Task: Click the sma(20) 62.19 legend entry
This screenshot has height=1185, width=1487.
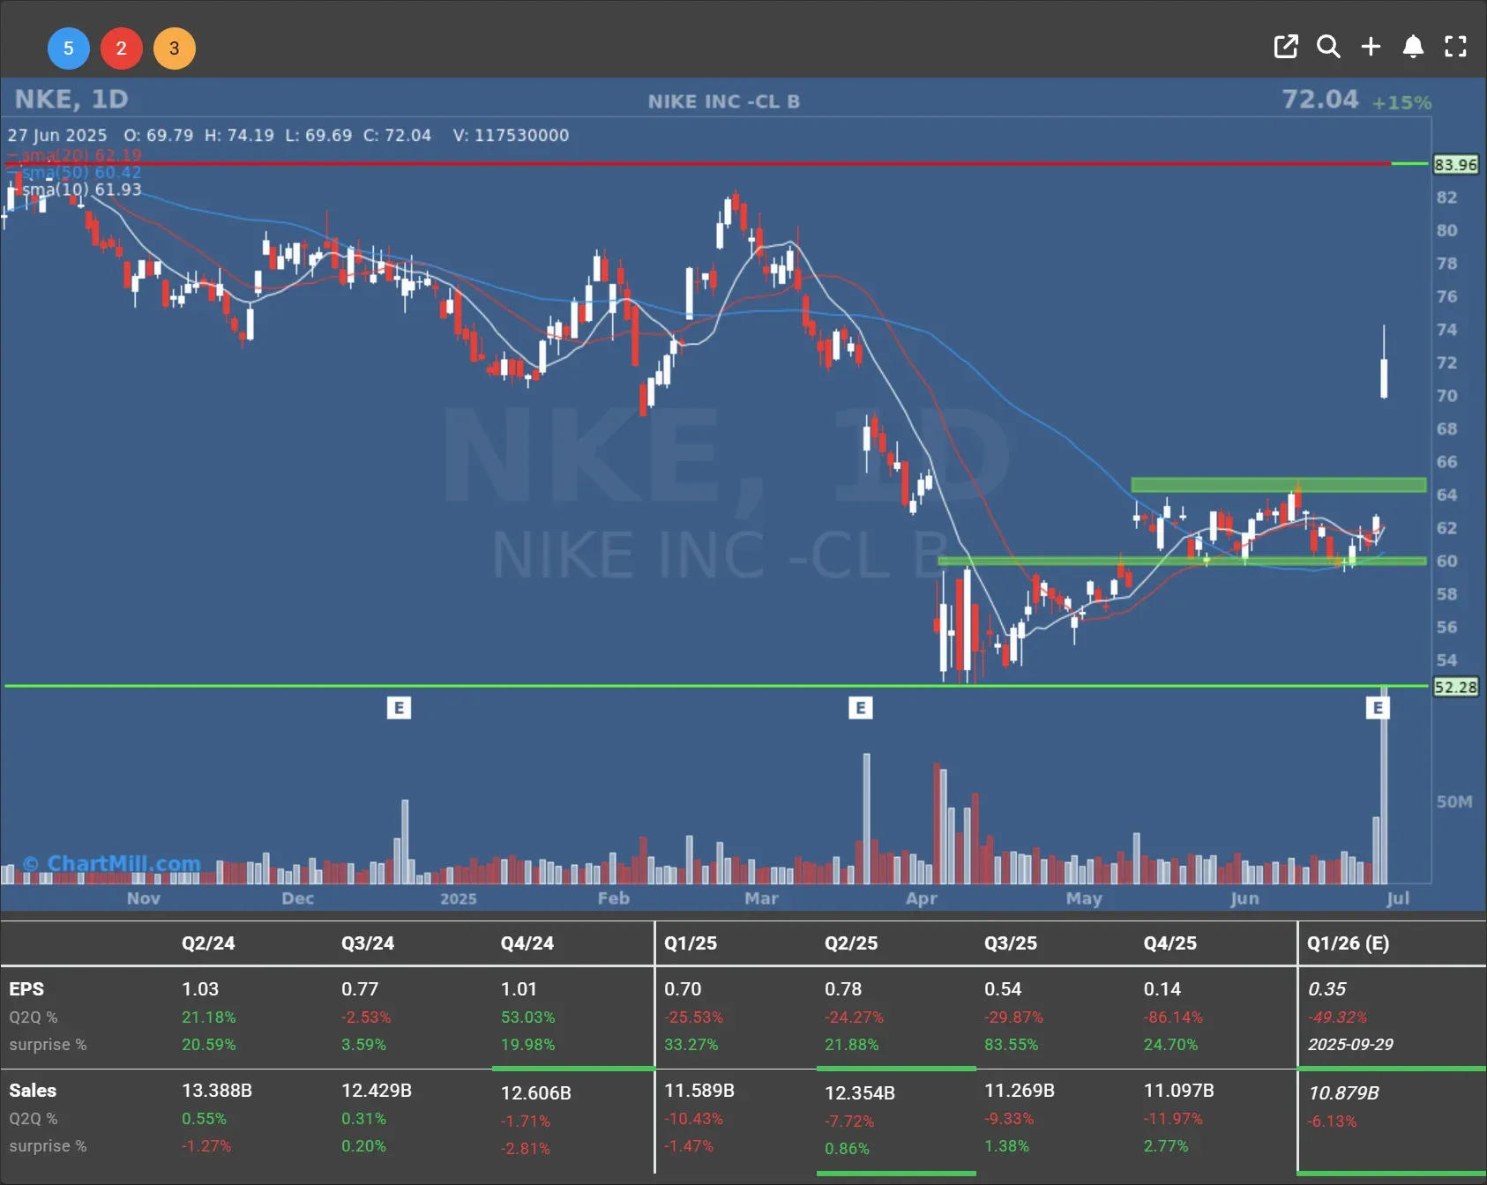Action: point(74,155)
